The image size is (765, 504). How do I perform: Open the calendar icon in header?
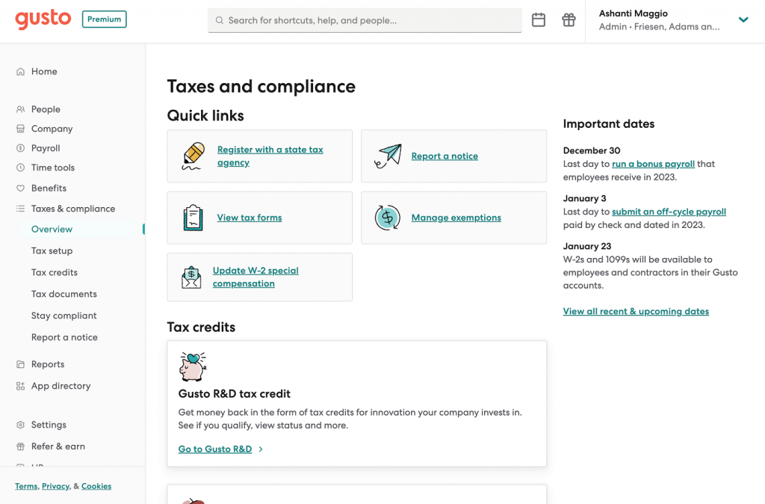pos(539,20)
